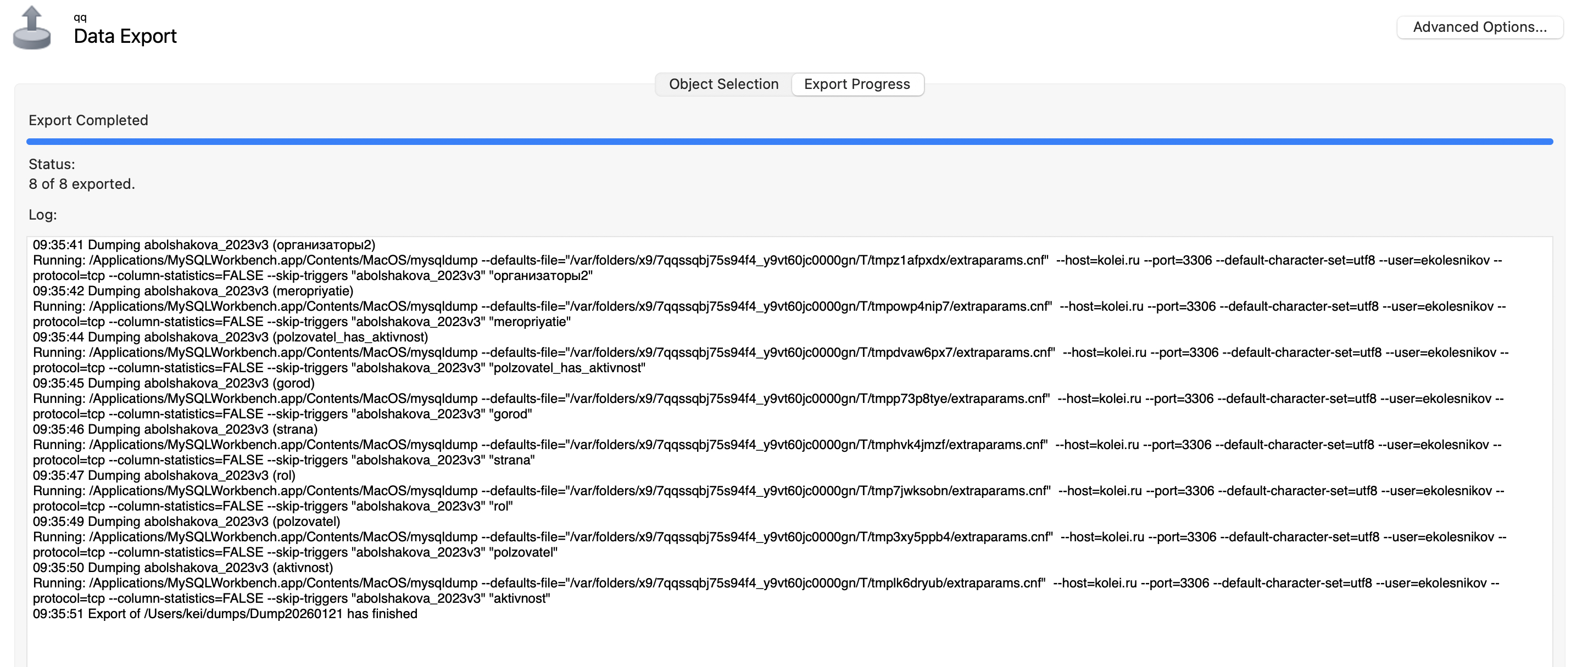
Task: Click log line Dumping meropriyatie at 09:35:42
Action: (193, 291)
